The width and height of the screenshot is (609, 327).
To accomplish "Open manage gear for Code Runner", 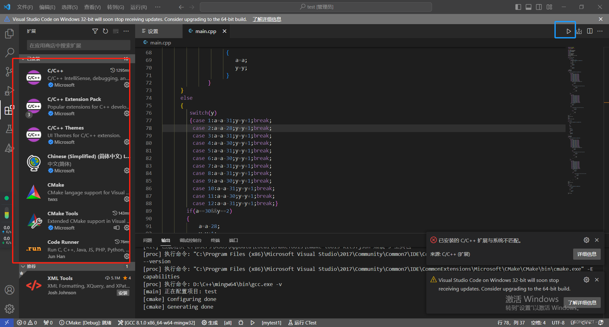I will [x=127, y=256].
